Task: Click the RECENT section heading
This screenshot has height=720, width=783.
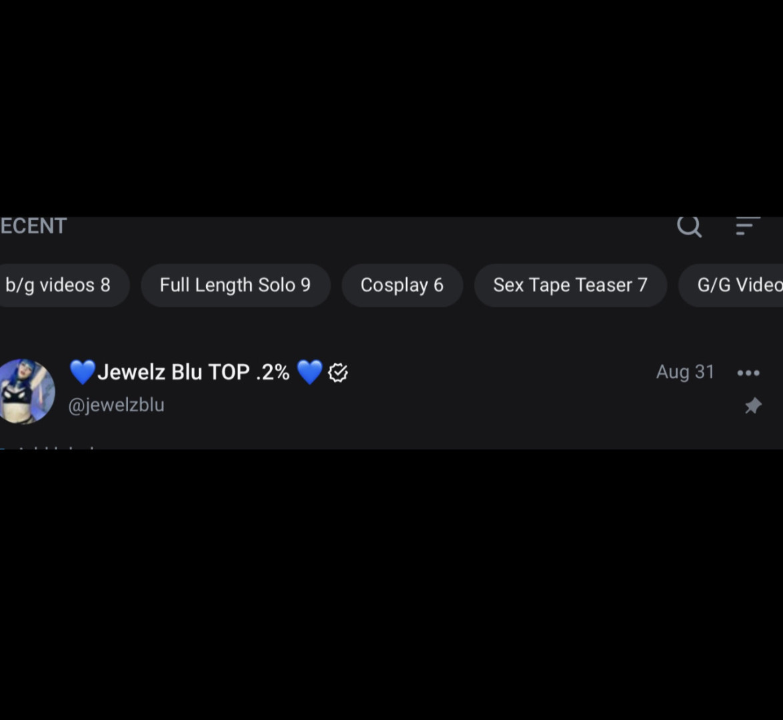Action: point(33,226)
